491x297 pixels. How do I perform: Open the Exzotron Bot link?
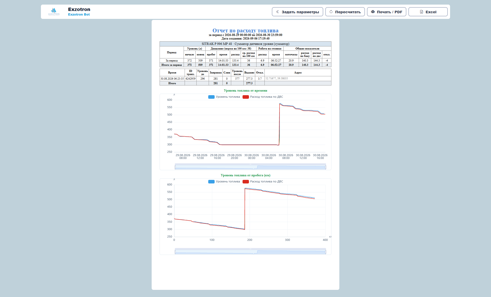[x=79, y=15]
